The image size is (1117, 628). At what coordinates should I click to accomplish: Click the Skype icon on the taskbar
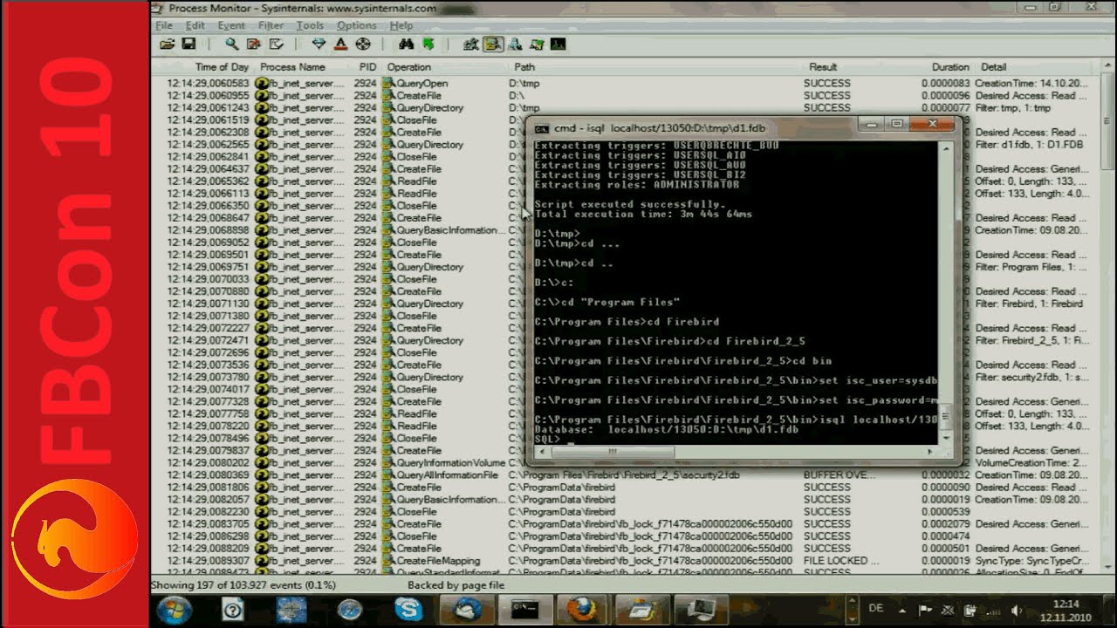408,609
